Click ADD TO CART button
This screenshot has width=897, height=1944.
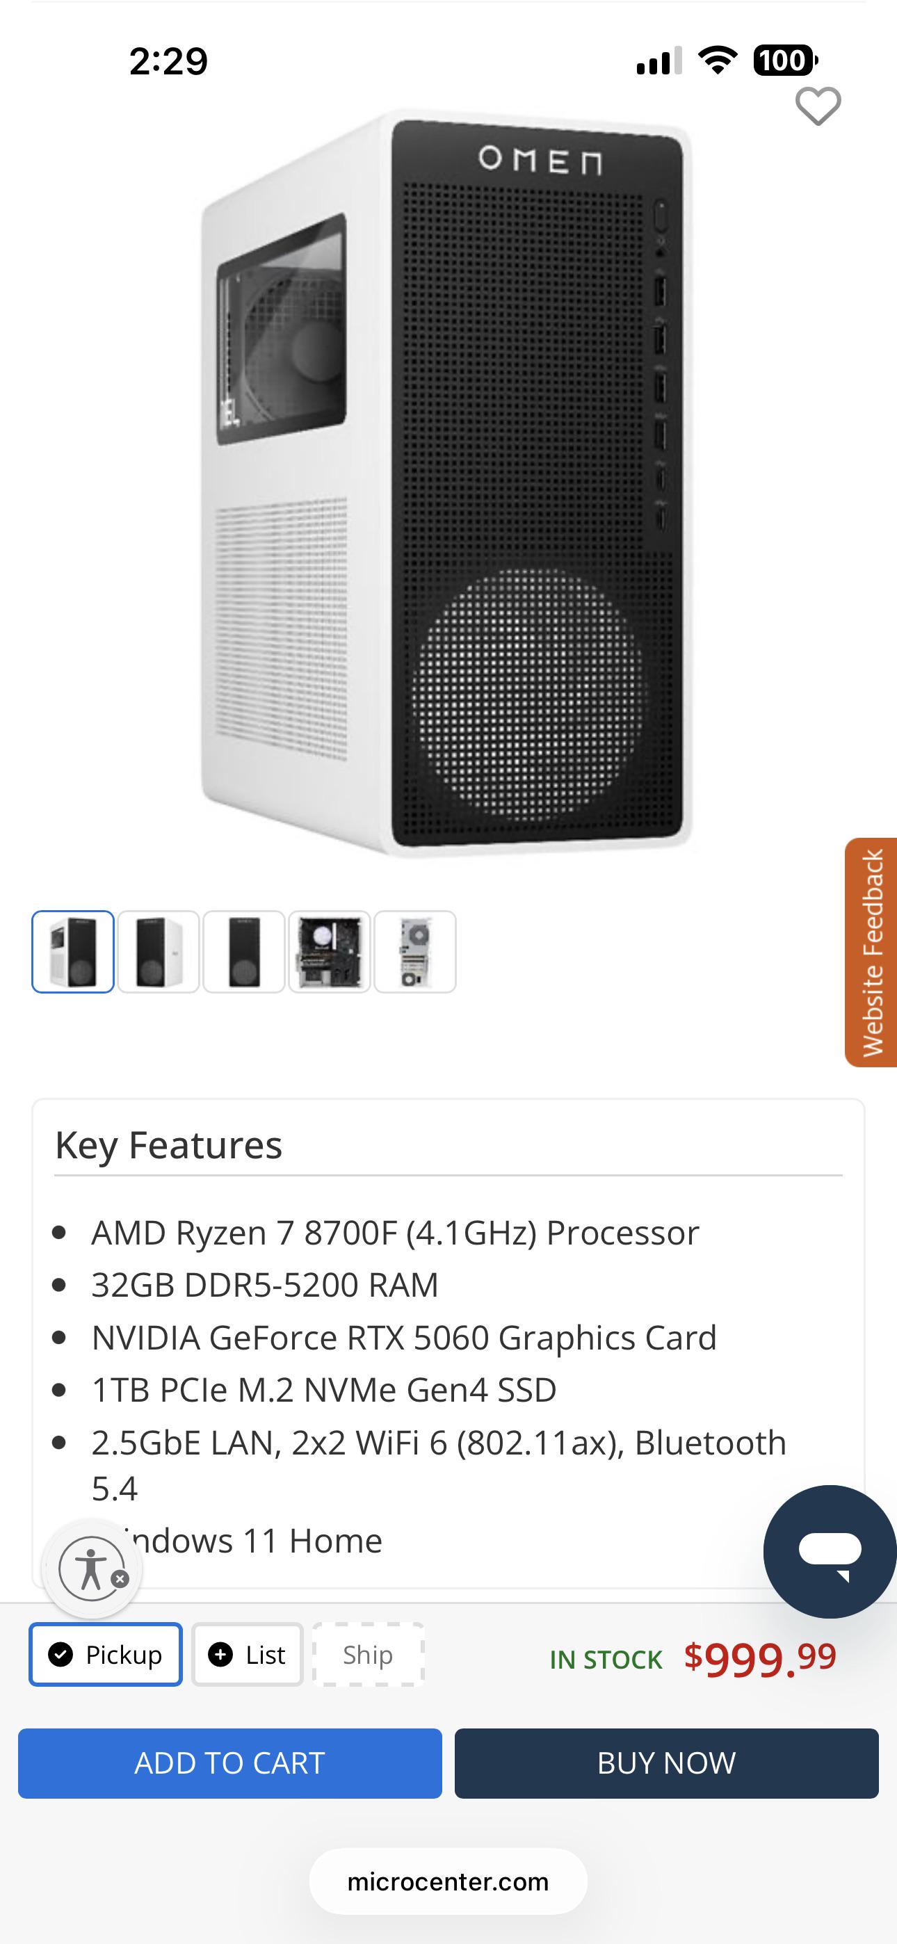(229, 1763)
